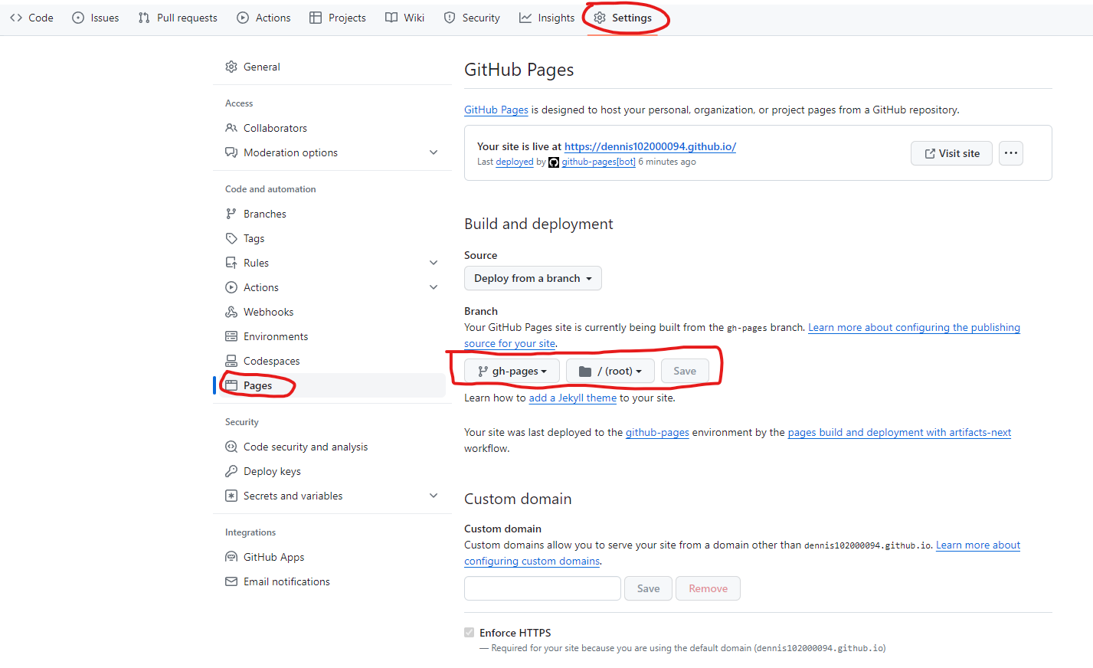Click the Remove custom domain button
Viewport: 1093px width, 668px height.
click(x=708, y=588)
